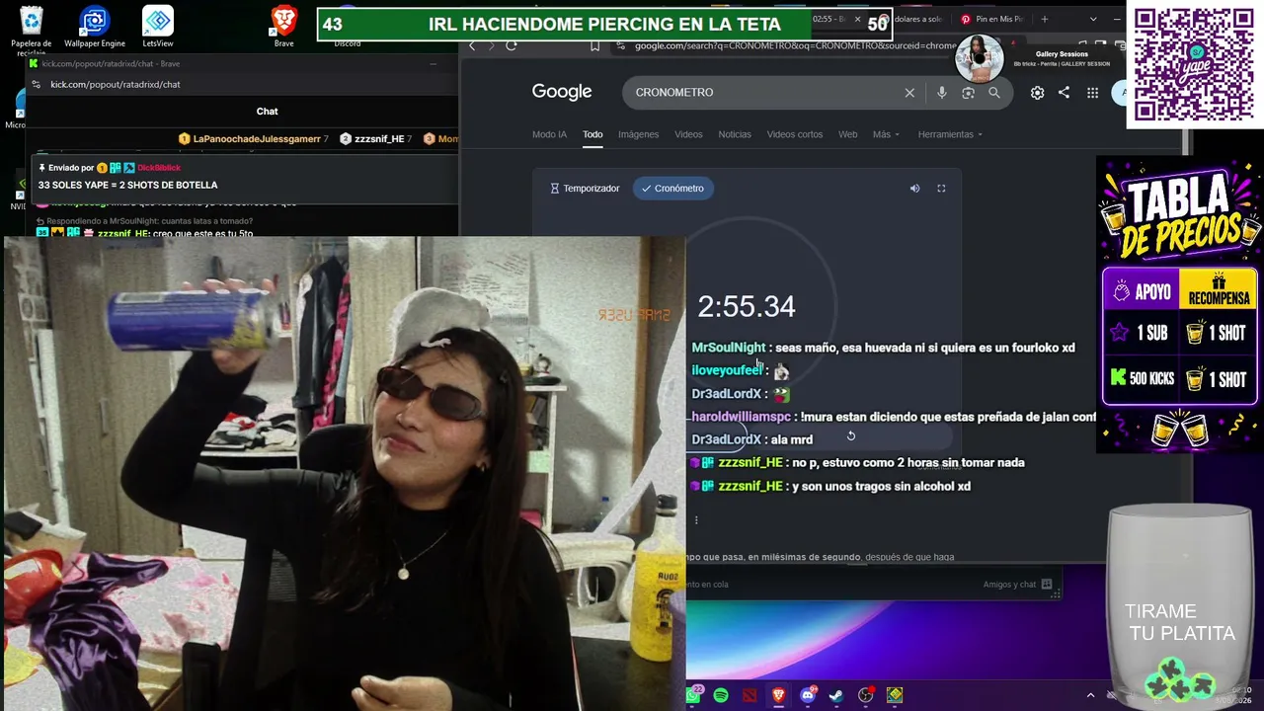Expand the Más dropdown menu
The image size is (1264, 711).
pos(886,134)
